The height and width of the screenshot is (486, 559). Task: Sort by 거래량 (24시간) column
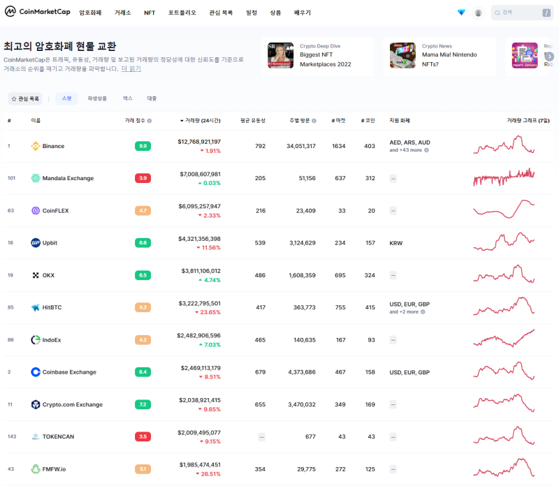click(x=201, y=121)
